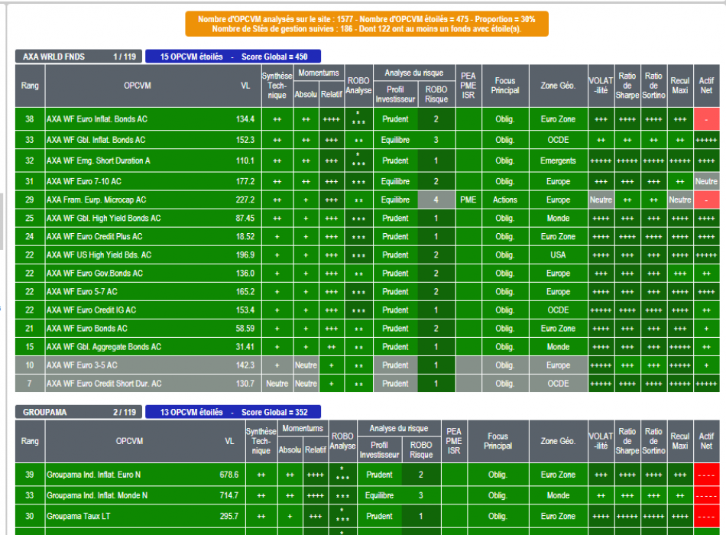This screenshot has width=726, height=535.
Task: Open fund AXA WF Euro Credit Plus AC
Action: pos(95,237)
